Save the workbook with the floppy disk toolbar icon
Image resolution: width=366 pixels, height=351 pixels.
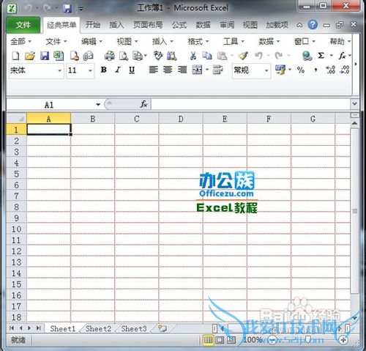coord(45,56)
